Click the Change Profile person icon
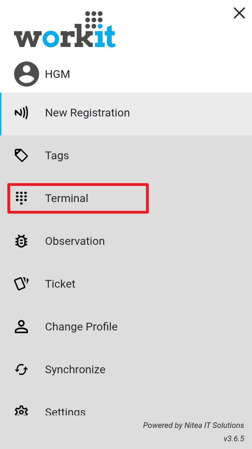The width and height of the screenshot is (252, 449). (21, 327)
